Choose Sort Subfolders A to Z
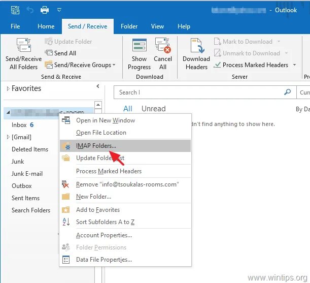The width and height of the screenshot is (310, 283). click(x=125, y=222)
